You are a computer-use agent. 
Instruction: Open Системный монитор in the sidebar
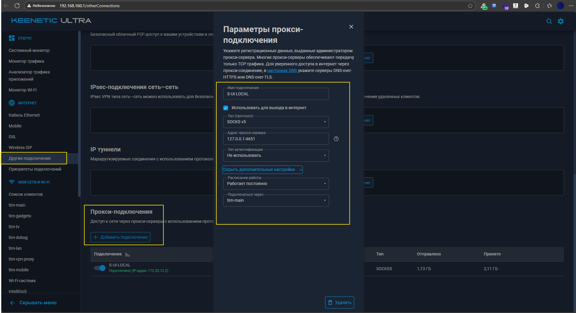tap(29, 50)
